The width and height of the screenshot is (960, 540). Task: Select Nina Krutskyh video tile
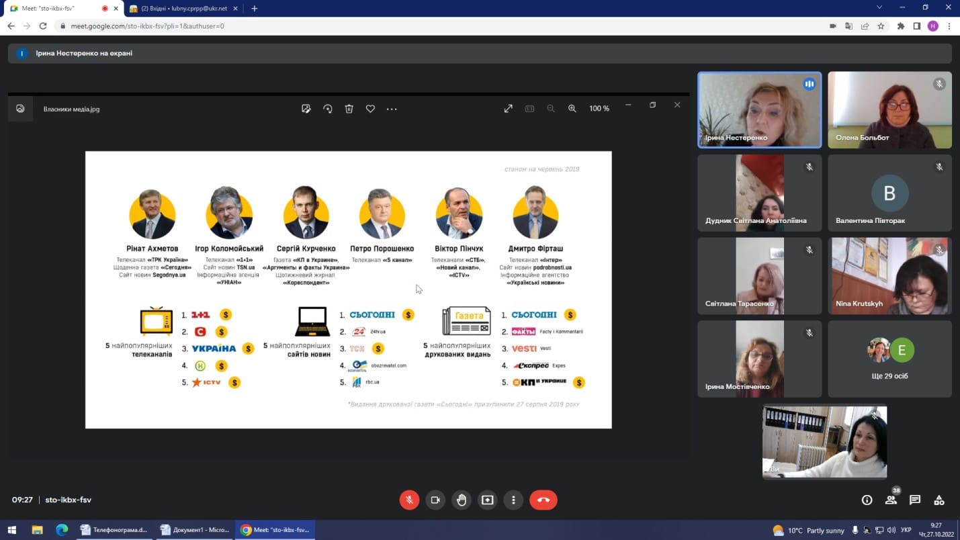coord(889,276)
